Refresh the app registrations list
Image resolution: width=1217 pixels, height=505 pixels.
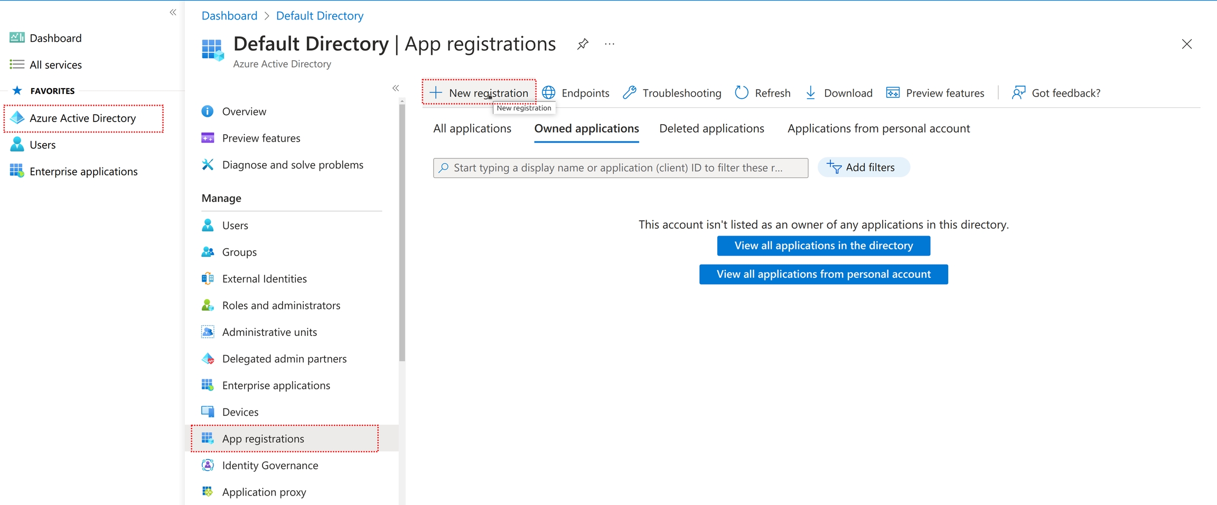click(x=763, y=93)
